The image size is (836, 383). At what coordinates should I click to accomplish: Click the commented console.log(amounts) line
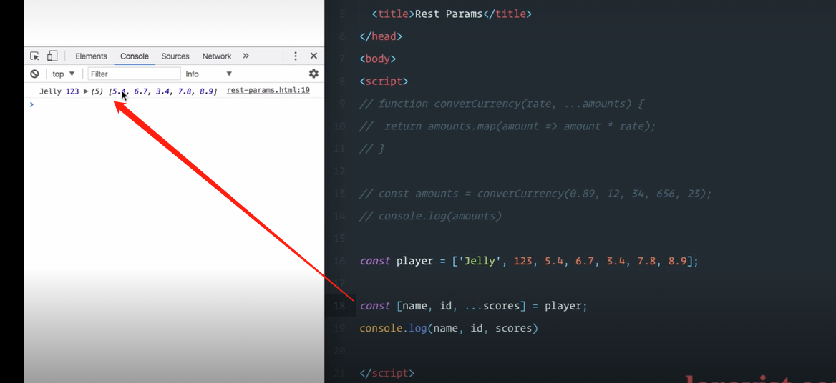click(x=431, y=216)
